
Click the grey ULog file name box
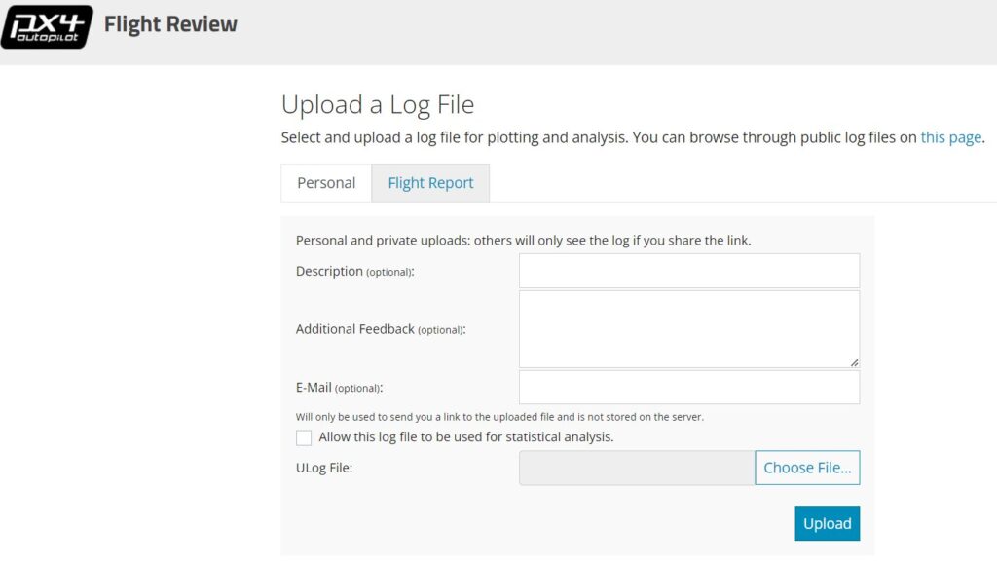click(x=637, y=468)
